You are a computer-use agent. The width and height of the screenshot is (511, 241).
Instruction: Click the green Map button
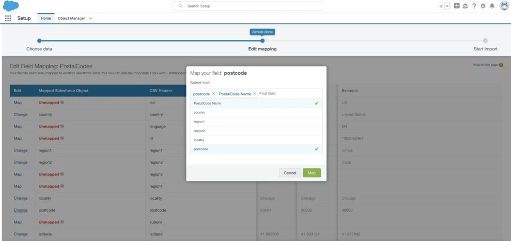click(x=311, y=173)
